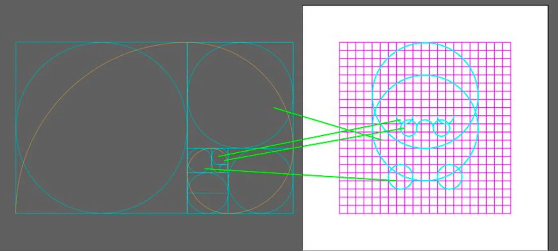Screen dimensions: 558x251
Task: Select the character's right foot circle
Action: [450, 176]
